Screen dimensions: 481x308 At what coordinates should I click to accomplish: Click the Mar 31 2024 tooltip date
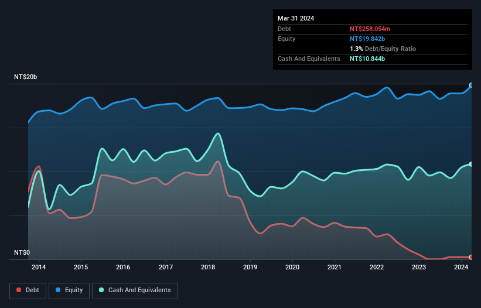coord(296,18)
